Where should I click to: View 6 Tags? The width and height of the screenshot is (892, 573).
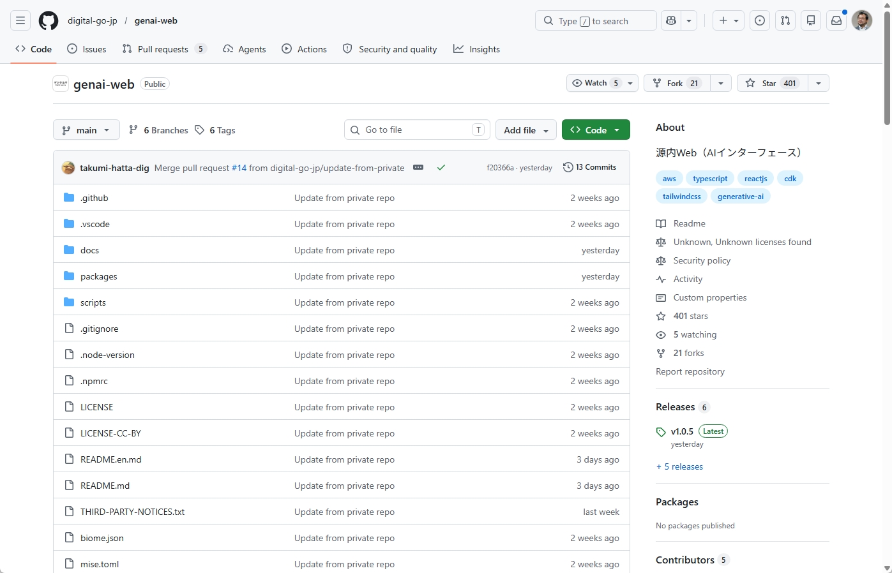(215, 130)
